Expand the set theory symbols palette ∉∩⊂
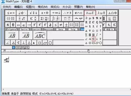The image size is (131, 96). 78,13
